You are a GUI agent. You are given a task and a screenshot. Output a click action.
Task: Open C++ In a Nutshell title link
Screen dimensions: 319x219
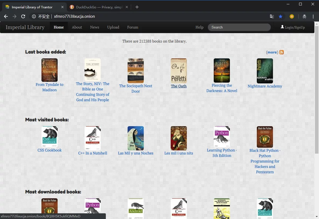(93, 153)
